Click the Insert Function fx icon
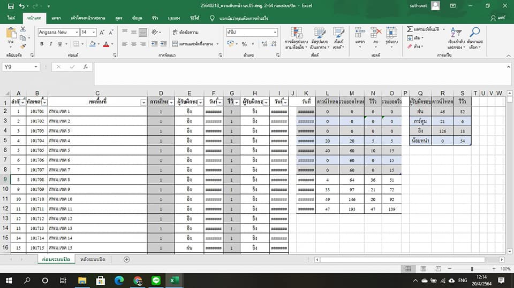Viewport: 514px width, 288px height. 85,67
